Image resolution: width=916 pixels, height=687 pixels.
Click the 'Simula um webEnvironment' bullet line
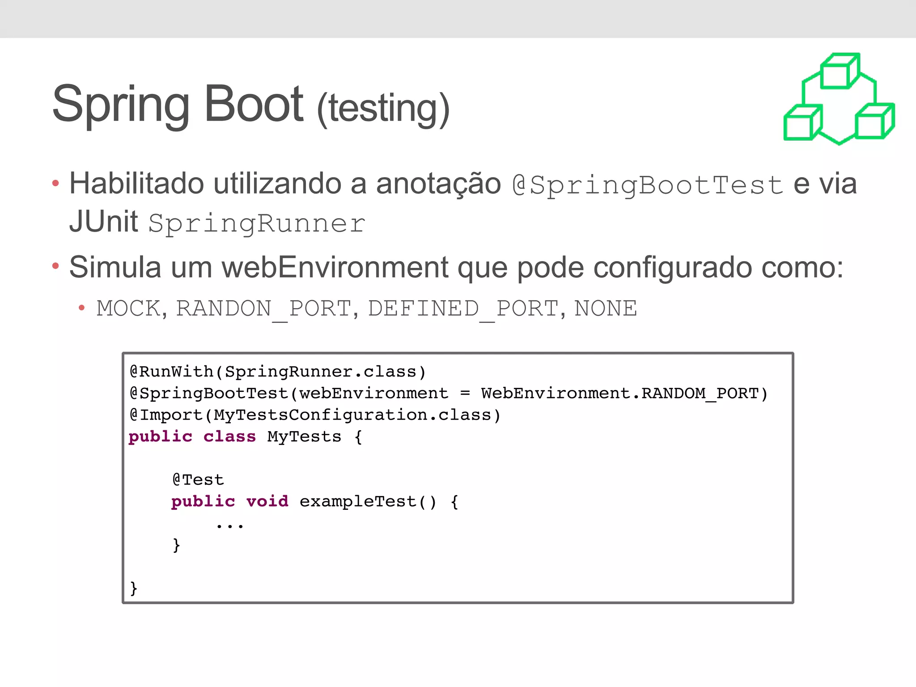pos(456,268)
